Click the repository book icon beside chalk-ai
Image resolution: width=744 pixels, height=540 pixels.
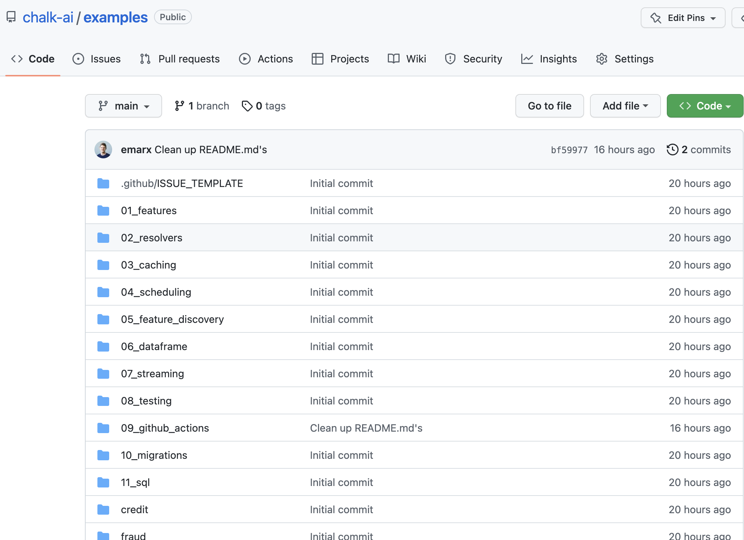(11, 17)
